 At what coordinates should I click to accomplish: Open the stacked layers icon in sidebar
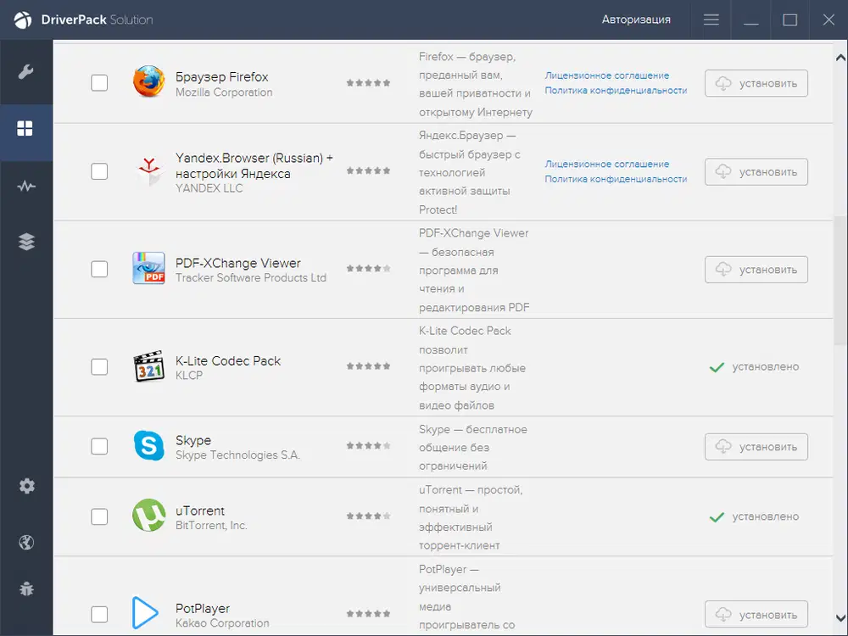pyautogui.click(x=26, y=241)
